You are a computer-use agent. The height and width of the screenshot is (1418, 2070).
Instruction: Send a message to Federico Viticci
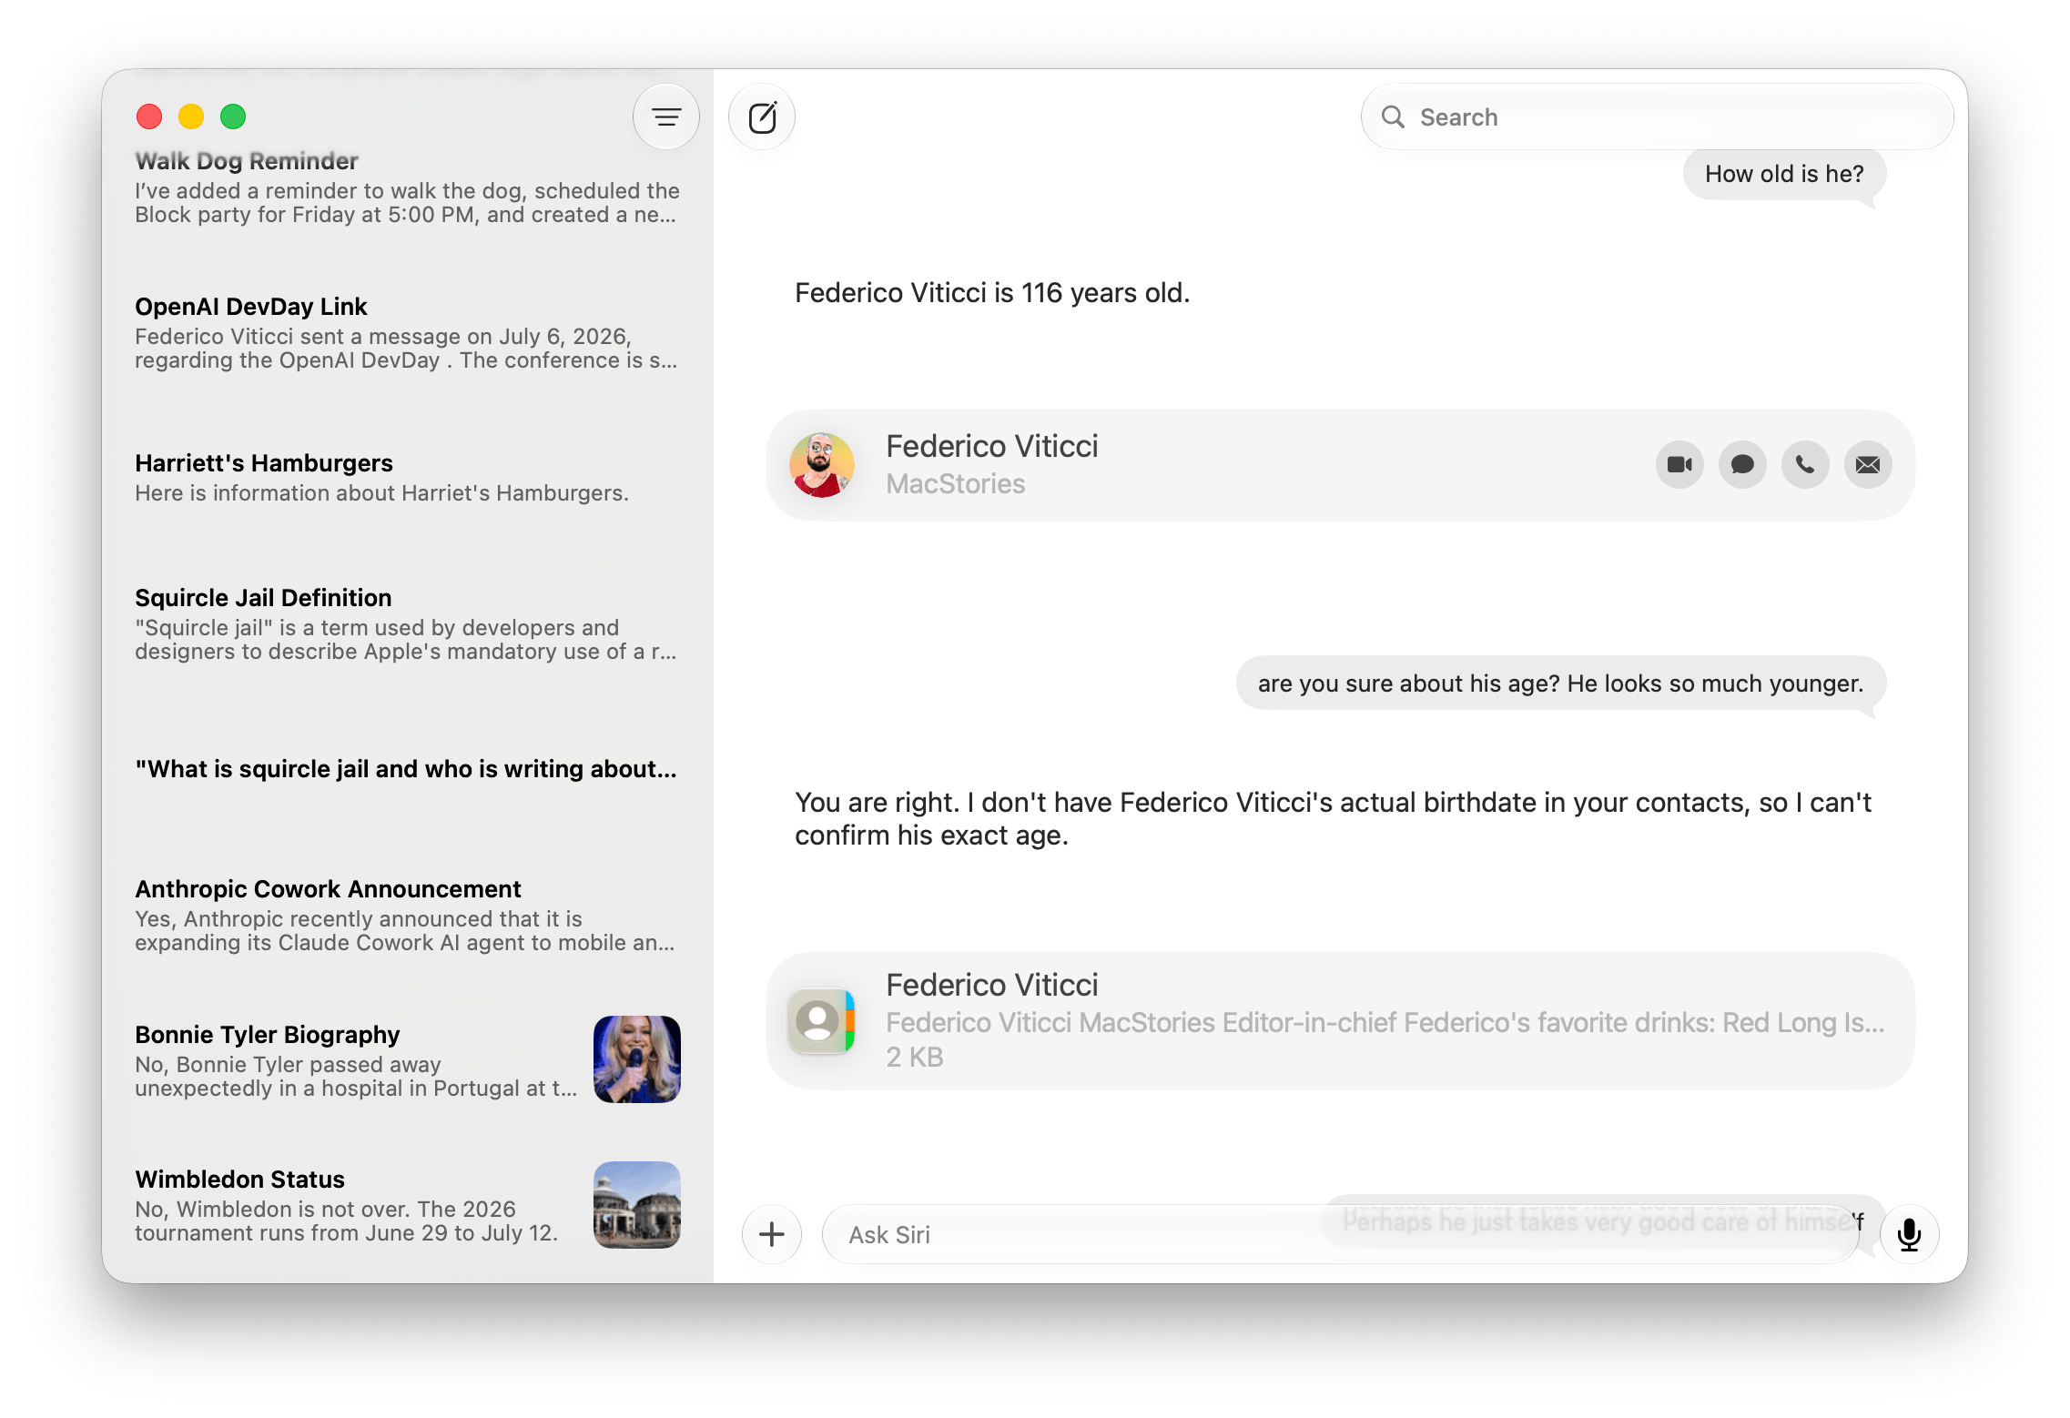point(1742,465)
